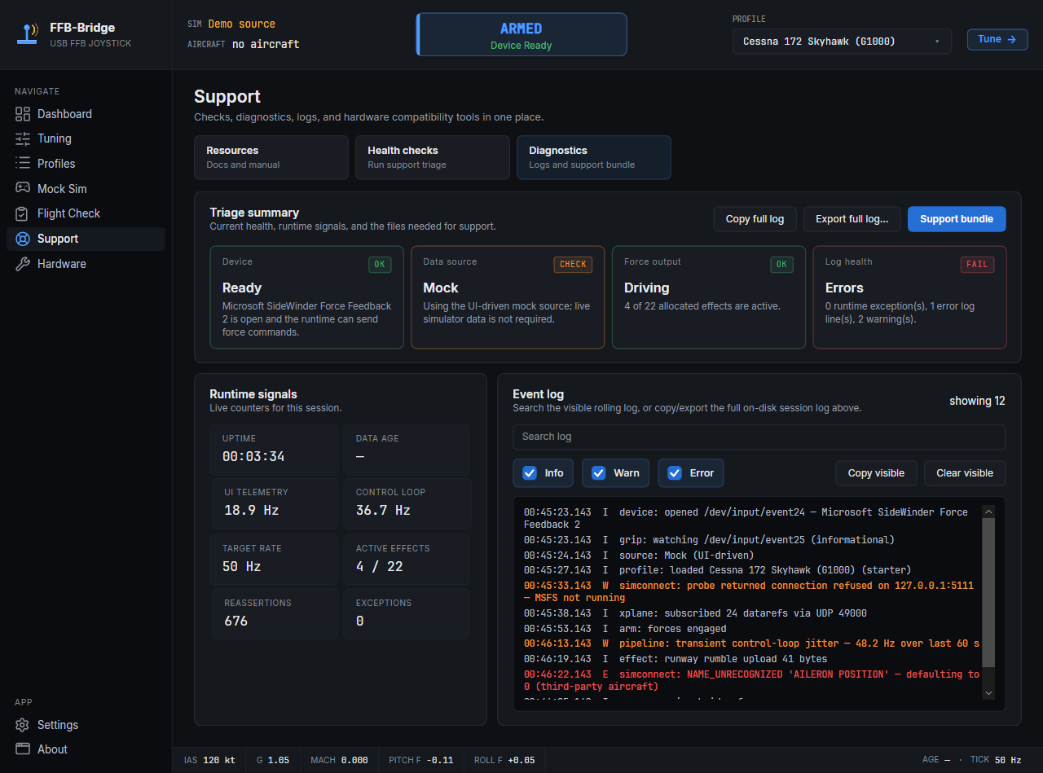The width and height of the screenshot is (1043, 773).
Task: Click the Mock Sim gamepad icon
Action: [x=23, y=188]
